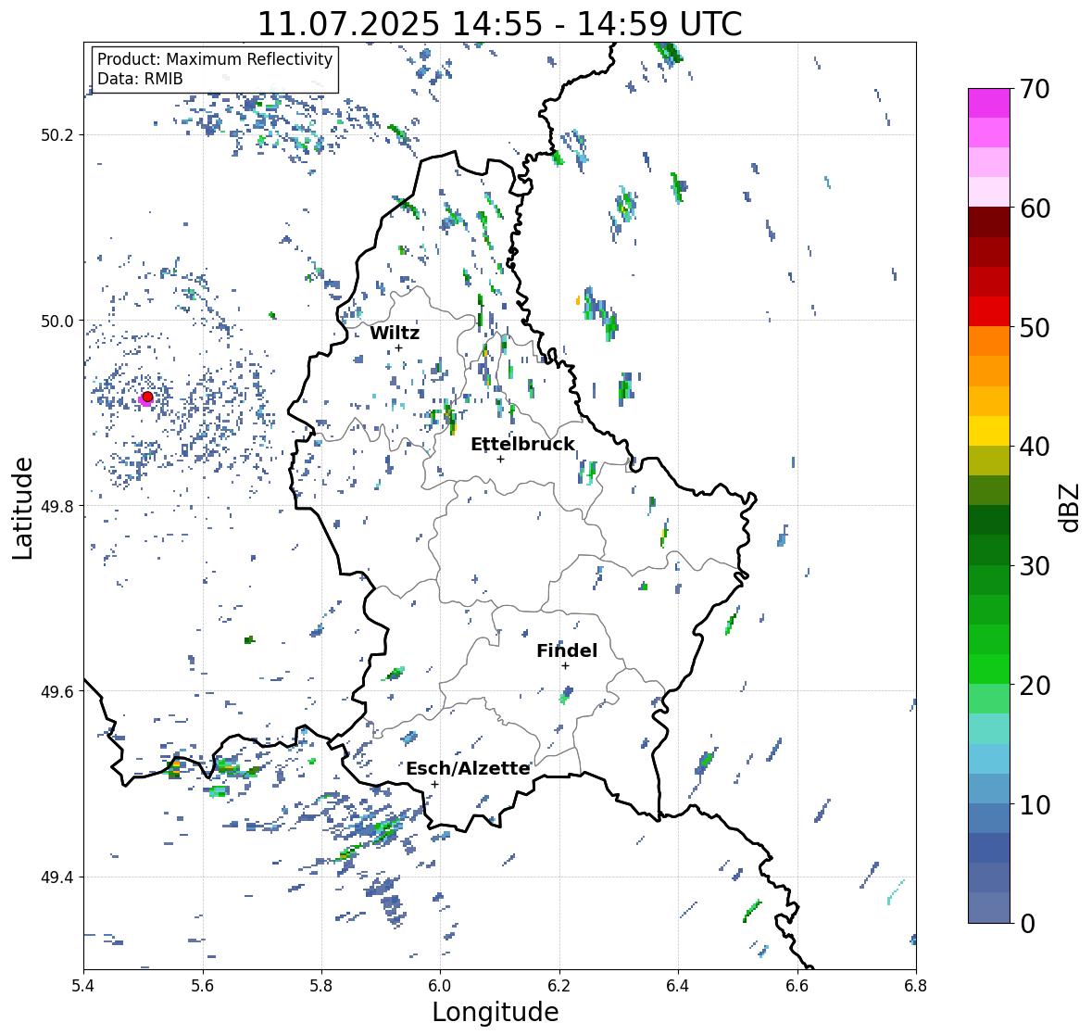Click the yellow 40 dBZ colorbar segment
1092x1035 pixels.
pos(989,431)
